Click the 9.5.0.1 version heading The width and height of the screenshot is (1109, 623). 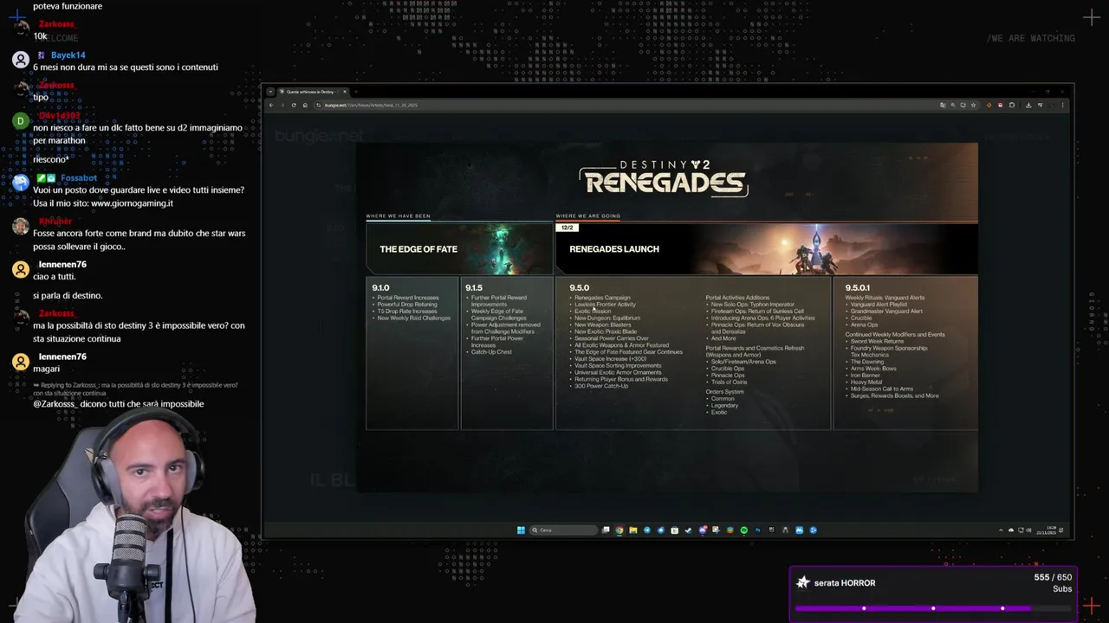[858, 287]
